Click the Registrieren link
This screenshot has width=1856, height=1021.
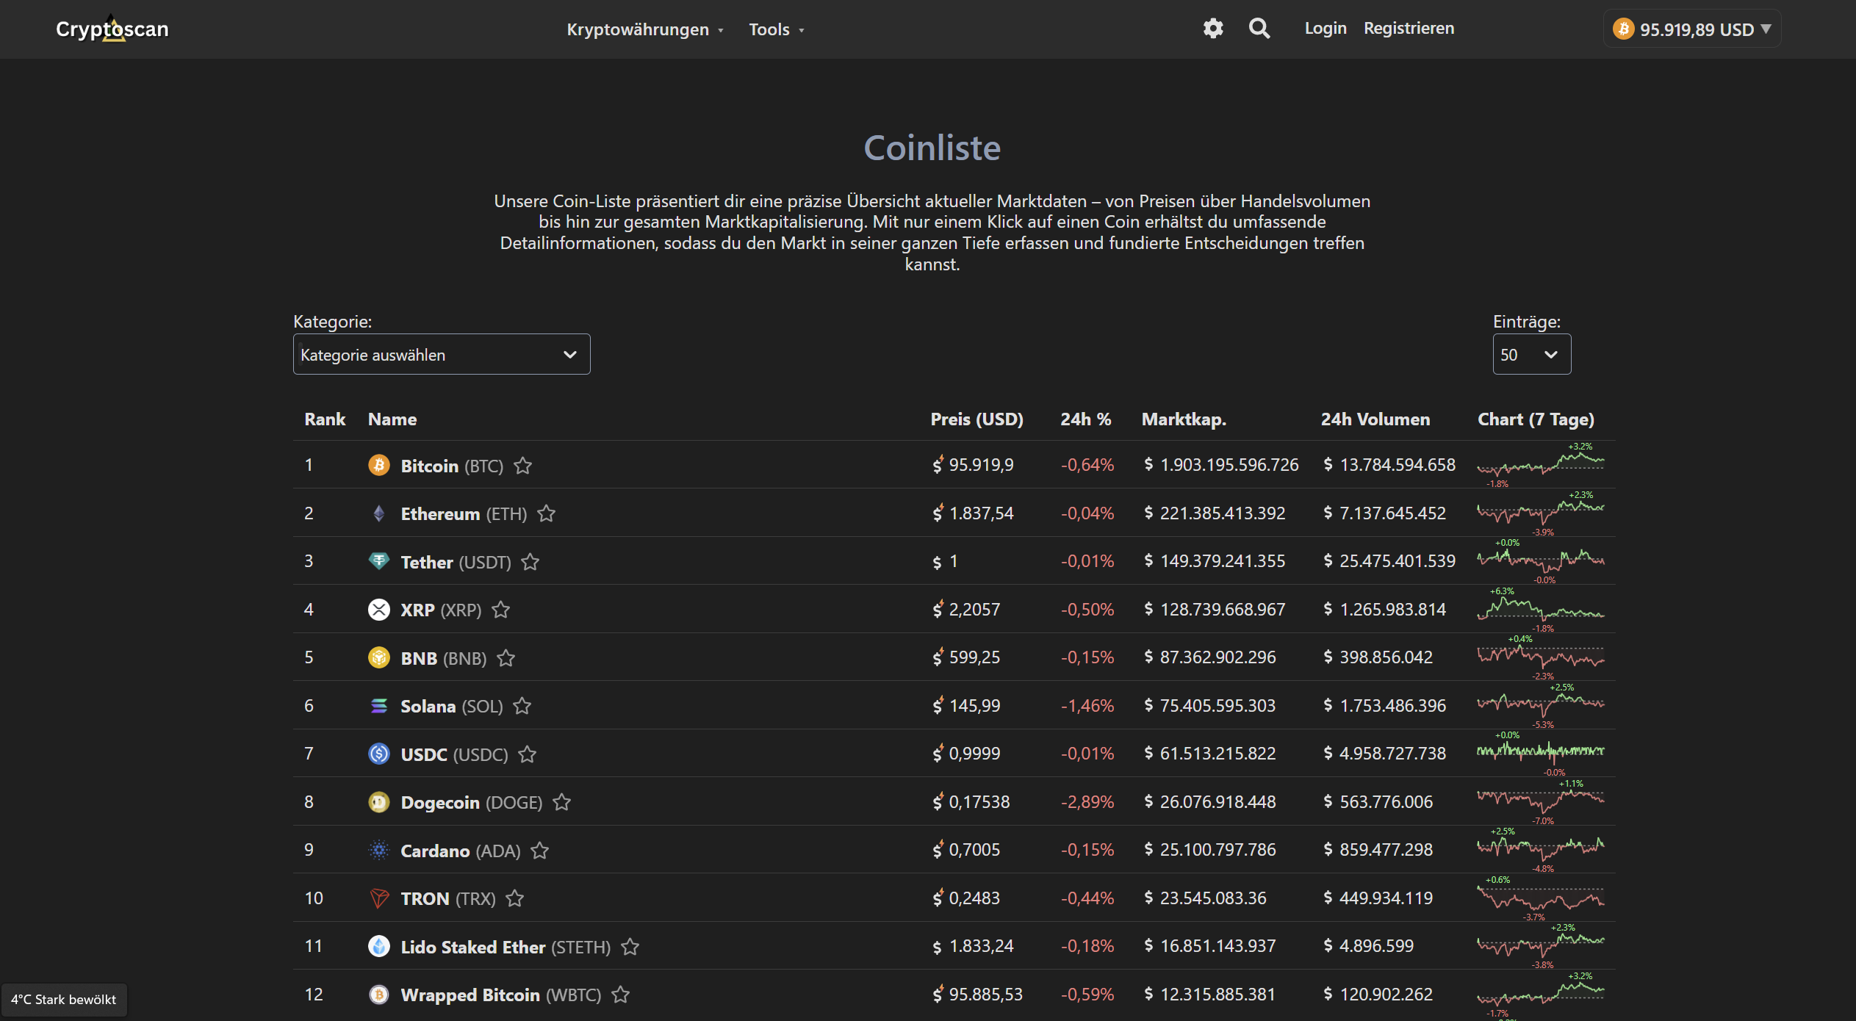click(1409, 28)
